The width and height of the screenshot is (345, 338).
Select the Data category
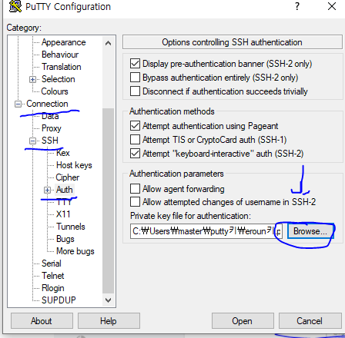click(x=50, y=116)
